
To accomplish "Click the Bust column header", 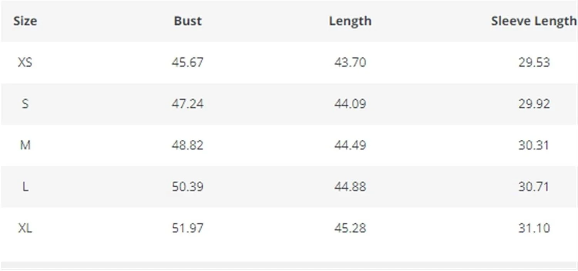I will coord(188,21).
